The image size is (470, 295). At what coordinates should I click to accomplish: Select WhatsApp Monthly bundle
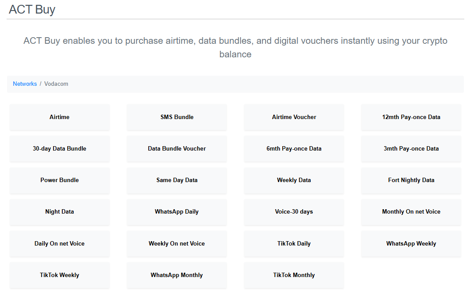(x=177, y=275)
